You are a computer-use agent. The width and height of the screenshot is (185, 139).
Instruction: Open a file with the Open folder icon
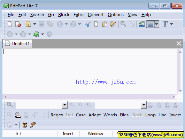28,24
